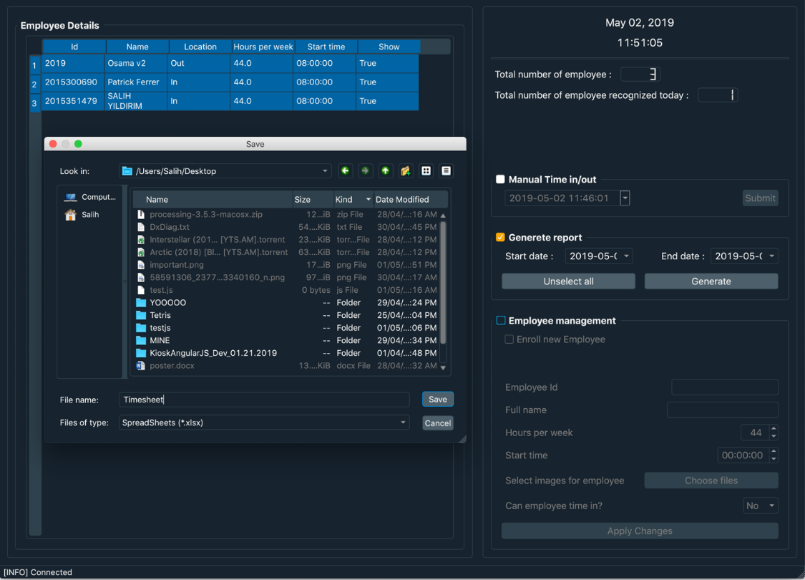The height and width of the screenshot is (580, 805).
Task: Click Save in the Save dialog
Action: coord(437,399)
